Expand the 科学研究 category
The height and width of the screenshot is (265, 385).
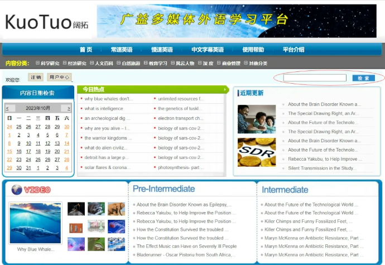pos(47,63)
